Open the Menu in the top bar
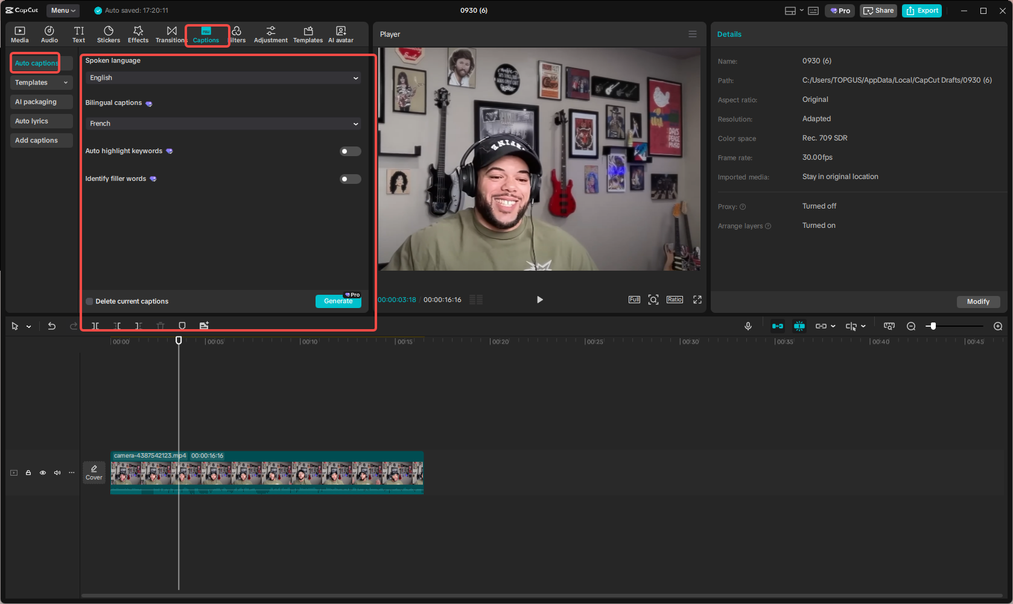1013x604 pixels. tap(62, 10)
